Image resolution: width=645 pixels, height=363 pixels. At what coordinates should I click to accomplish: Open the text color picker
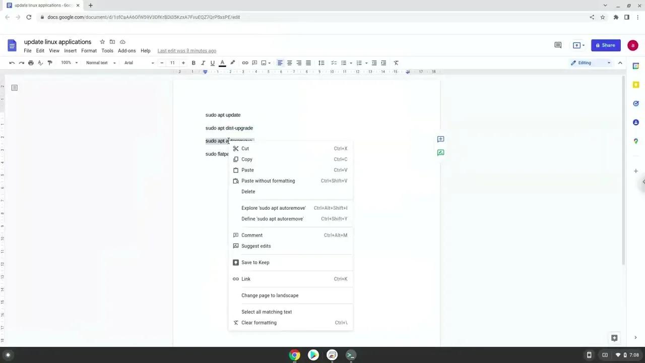(x=222, y=63)
